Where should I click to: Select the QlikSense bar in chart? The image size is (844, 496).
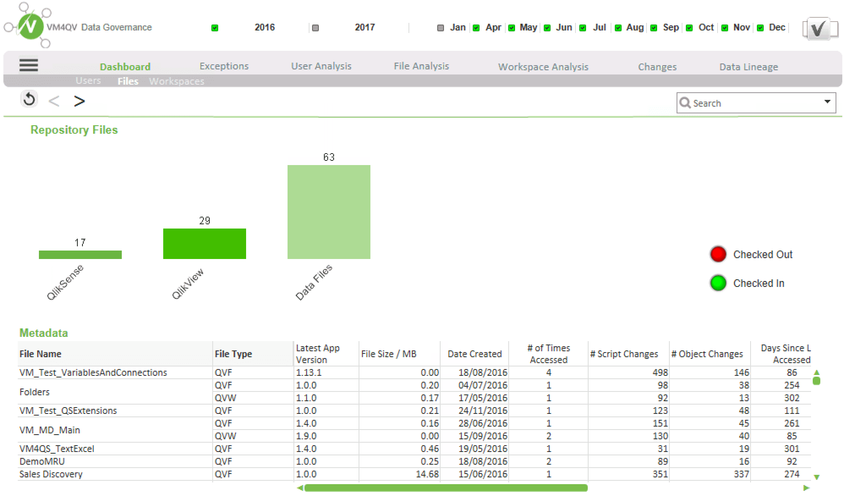coord(80,254)
